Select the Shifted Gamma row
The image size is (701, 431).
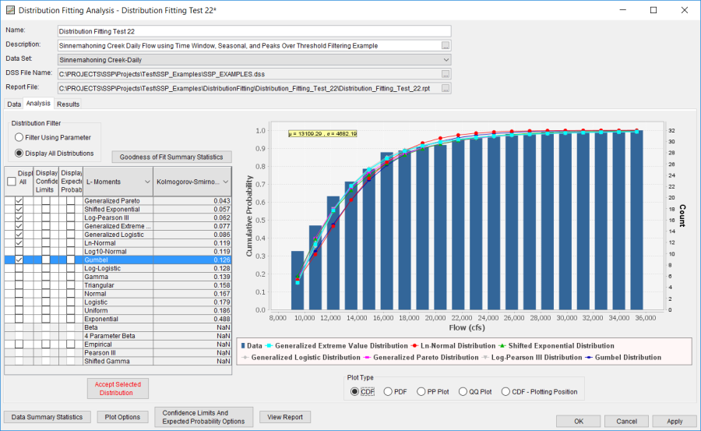coord(118,362)
